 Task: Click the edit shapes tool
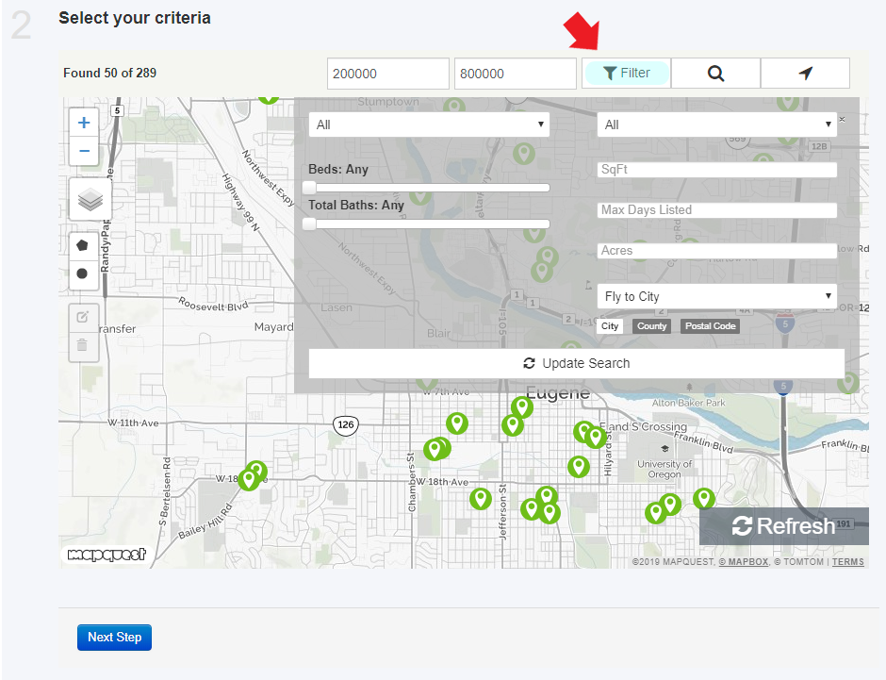[x=83, y=317]
